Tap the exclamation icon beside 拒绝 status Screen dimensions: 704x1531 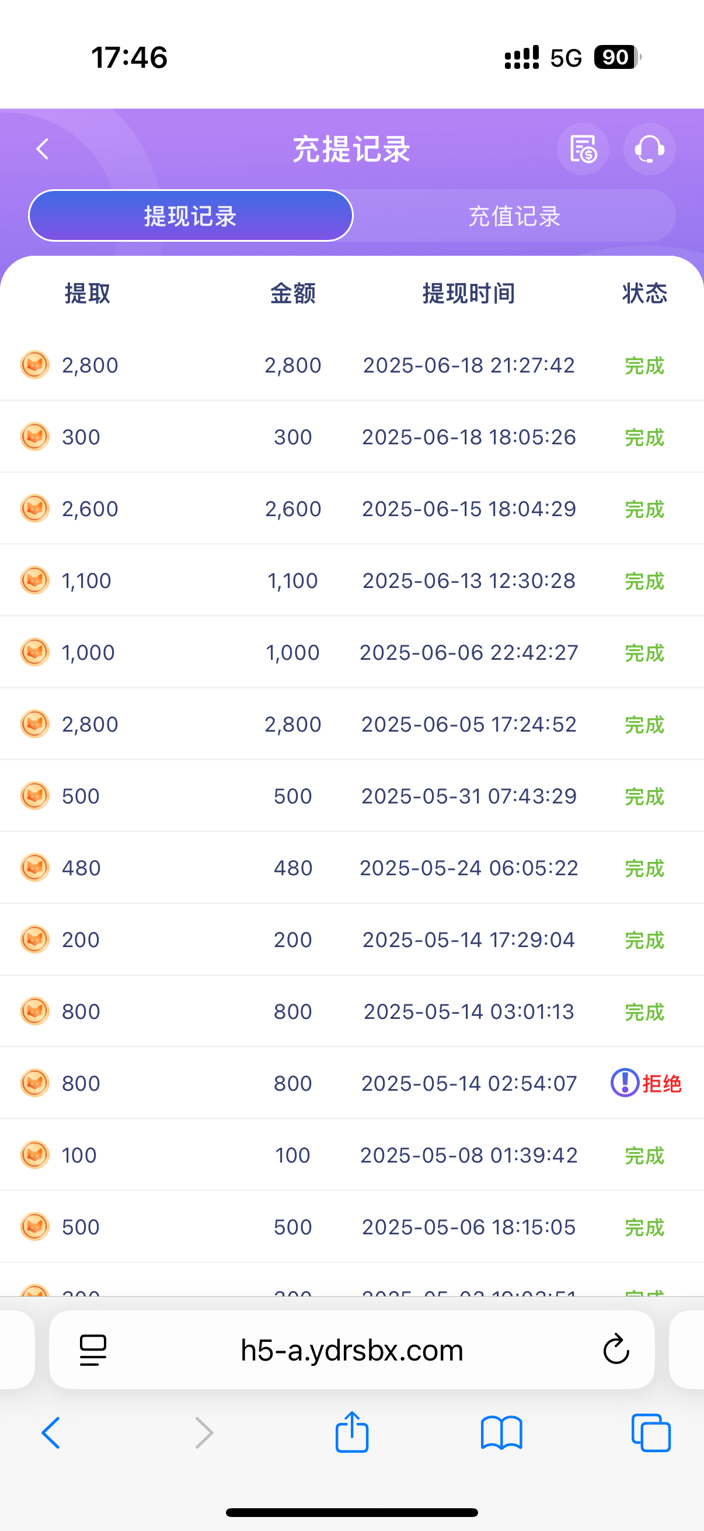coord(625,1083)
